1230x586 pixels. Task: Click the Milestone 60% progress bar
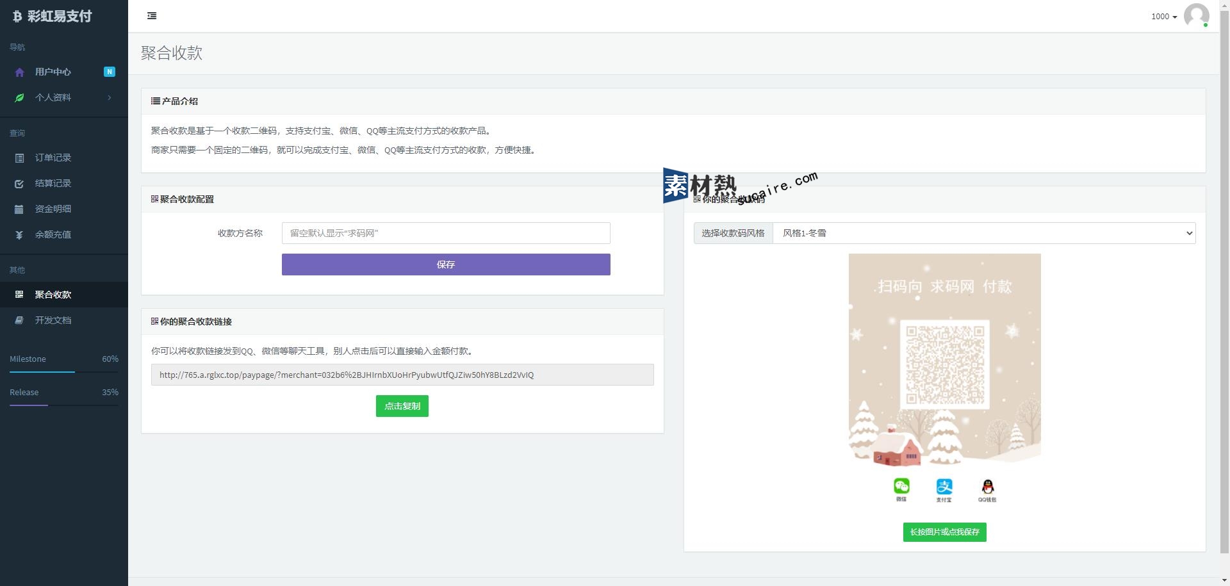64,371
